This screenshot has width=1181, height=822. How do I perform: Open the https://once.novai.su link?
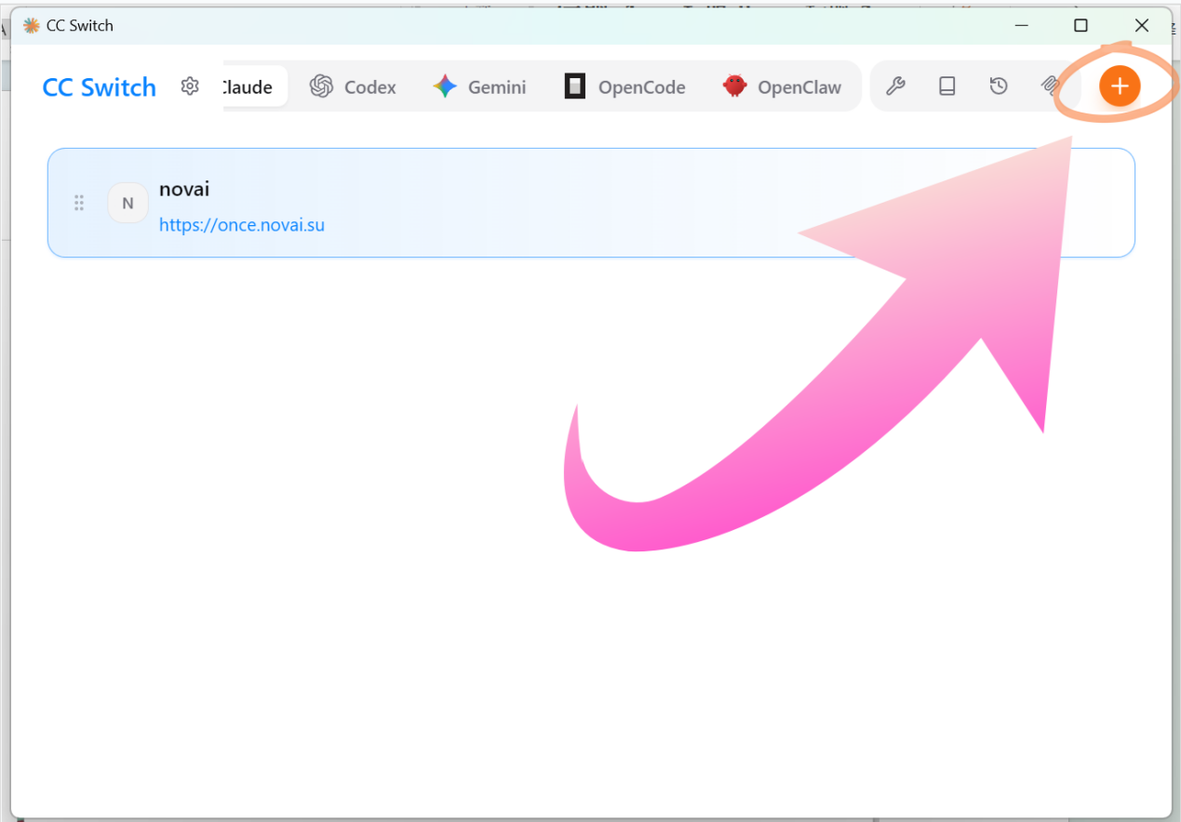[x=242, y=225]
